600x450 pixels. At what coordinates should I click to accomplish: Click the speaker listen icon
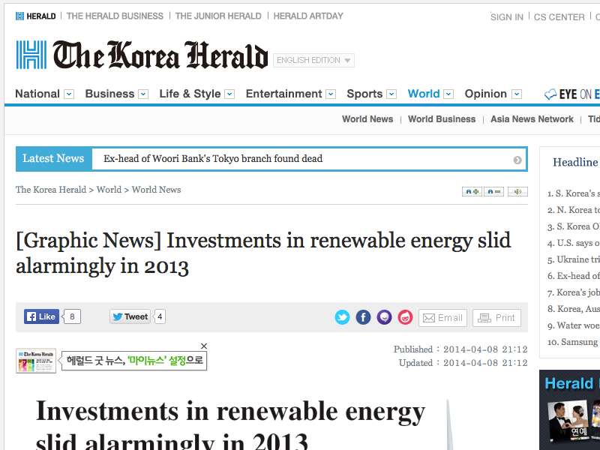[517, 192]
